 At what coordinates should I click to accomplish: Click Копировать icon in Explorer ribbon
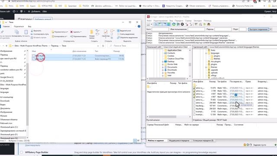pos(17,32)
